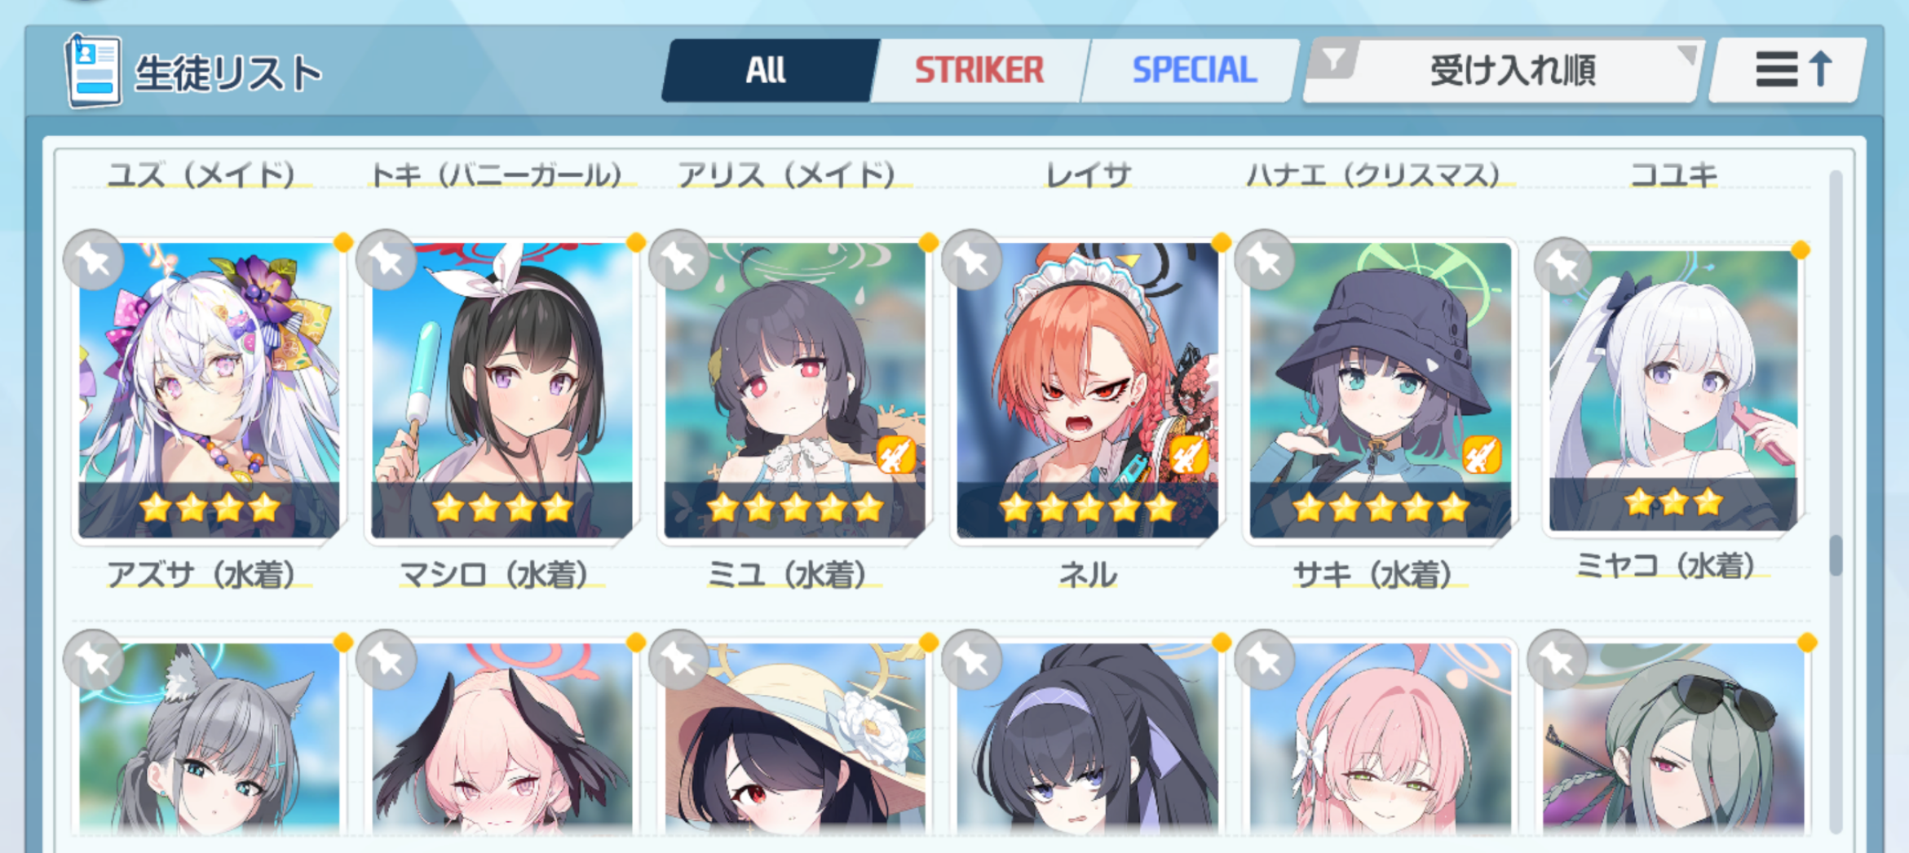Image resolution: width=1909 pixels, height=853 pixels.
Task: Click pin icon on wolf-eared gray-haired student
Action: pos(94,660)
